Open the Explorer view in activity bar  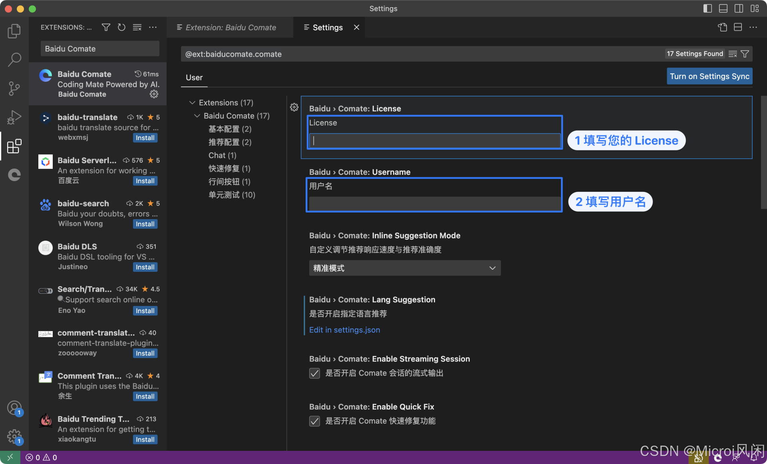pyautogui.click(x=14, y=31)
